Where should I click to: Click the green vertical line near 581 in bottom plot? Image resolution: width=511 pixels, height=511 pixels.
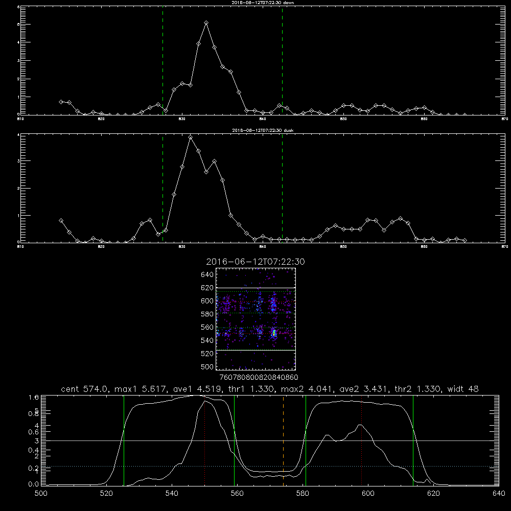point(306,440)
